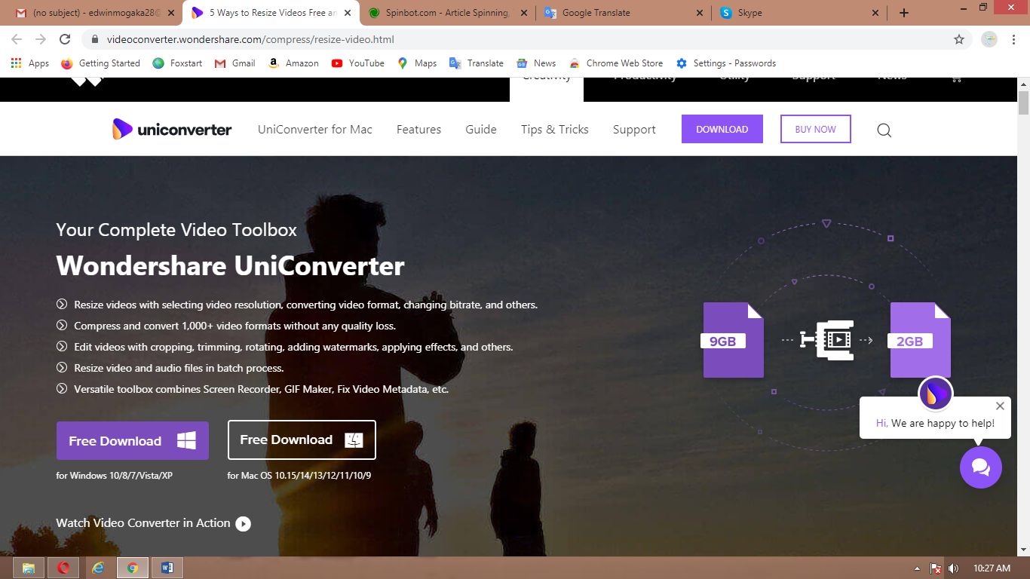The height and width of the screenshot is (579, 1030).
Task: Dismiss the 'We are happy to help' popup
Action: click(x=1000, y=406)
